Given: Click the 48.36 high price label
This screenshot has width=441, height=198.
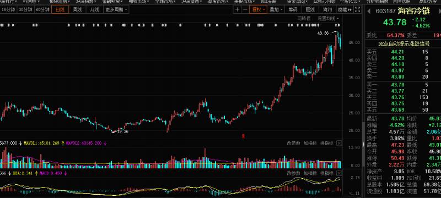Looking at the screenshot, I should (322, 33).
